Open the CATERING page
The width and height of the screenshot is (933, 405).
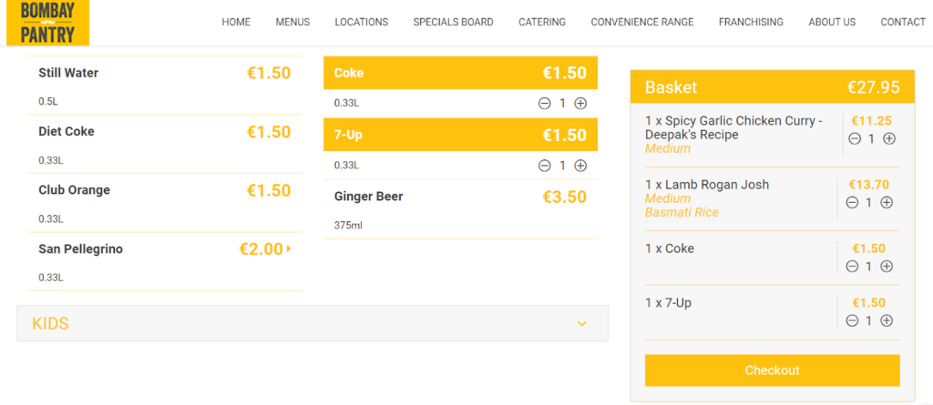coord(542,22)
